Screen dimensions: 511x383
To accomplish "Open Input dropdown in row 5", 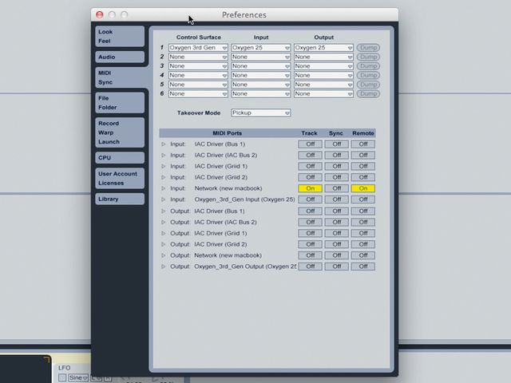I will click(261, 85).
